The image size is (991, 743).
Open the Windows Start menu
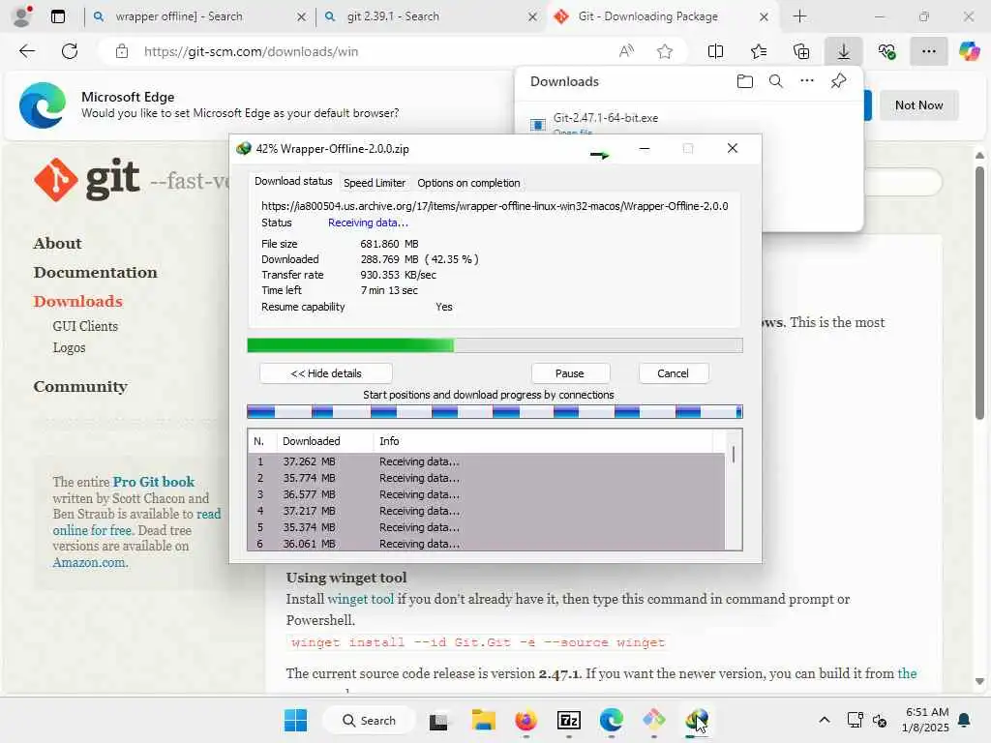(x=296, y=720)
